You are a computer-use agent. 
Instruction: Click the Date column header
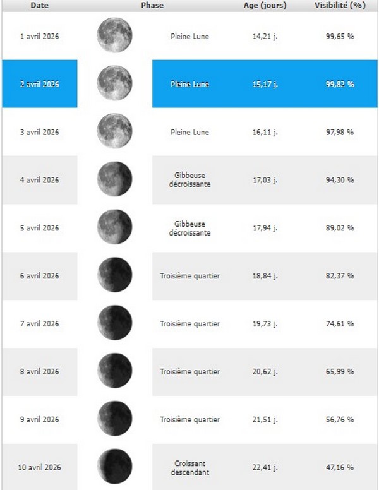coord(39,5)
